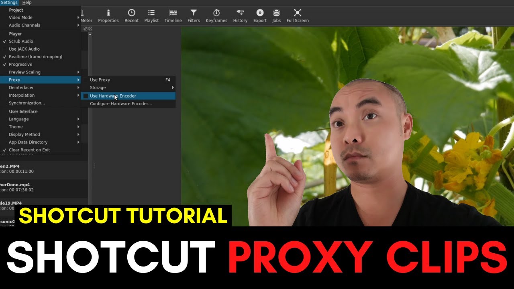
Task: Open Synchronization... dialog
Action: pyautogui.click(x=40, y=103)
